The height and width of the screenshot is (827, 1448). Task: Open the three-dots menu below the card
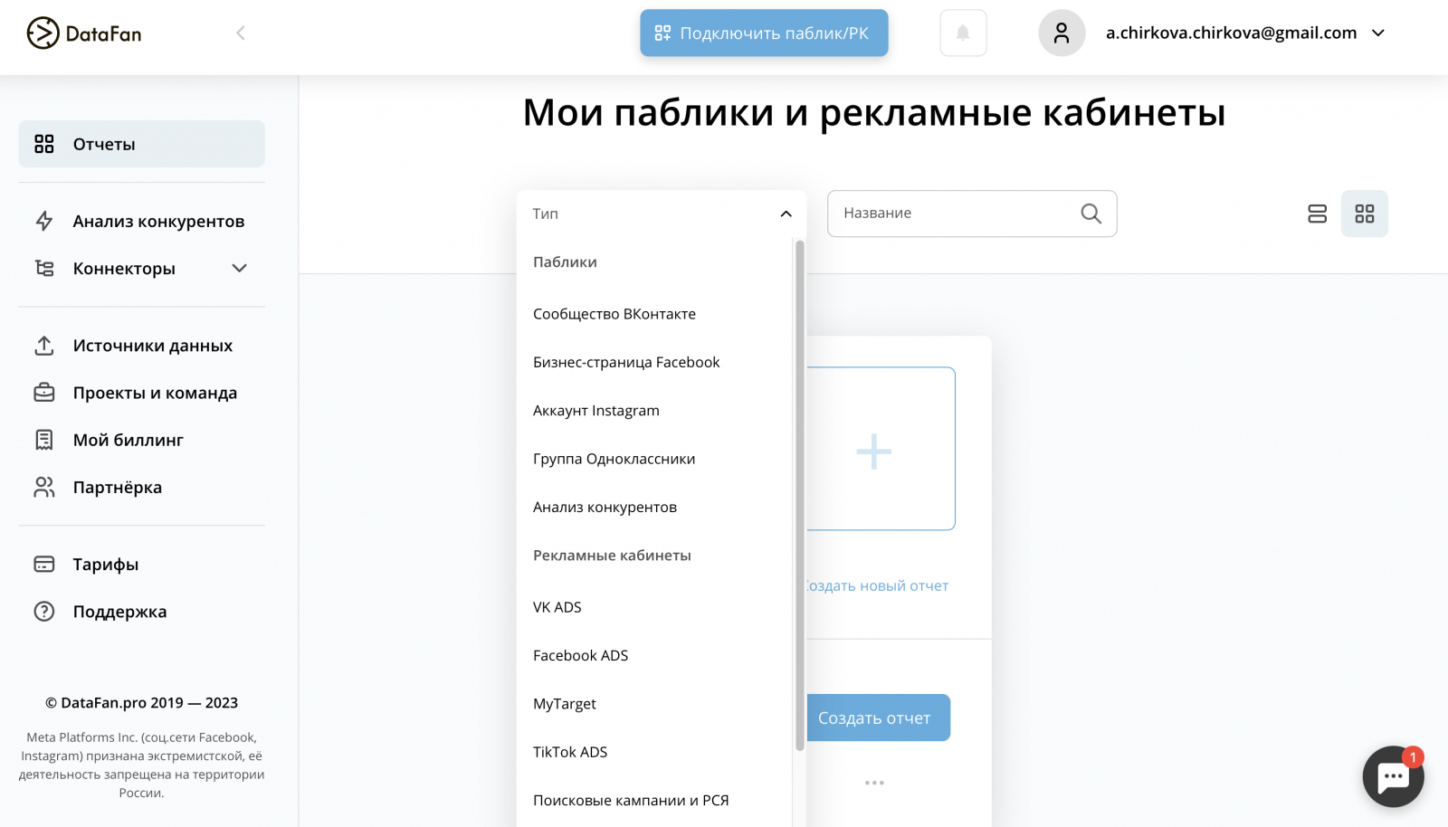[x=874, y=783]
